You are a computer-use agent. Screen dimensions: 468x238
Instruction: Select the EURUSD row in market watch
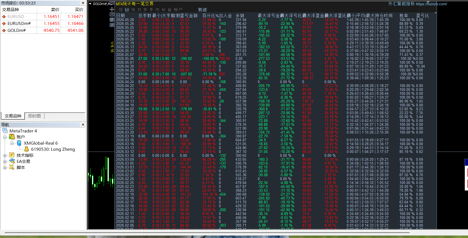click(43, 17)
